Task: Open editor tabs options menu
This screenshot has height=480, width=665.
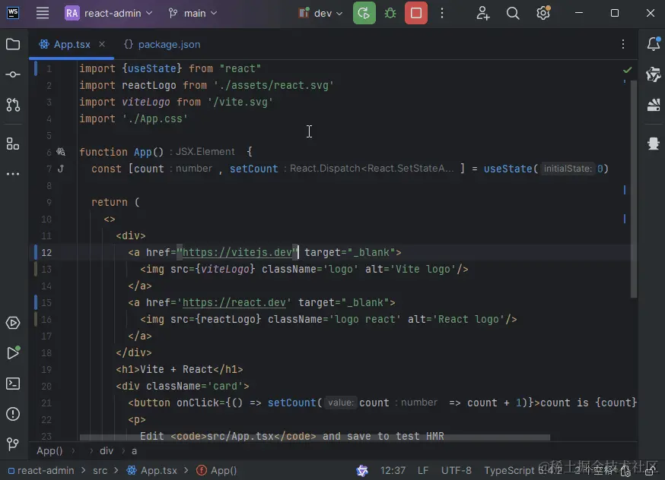Action: coord(623,44)
